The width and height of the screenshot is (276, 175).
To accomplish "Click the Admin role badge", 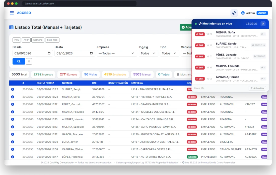I will (x=262, y=13).
